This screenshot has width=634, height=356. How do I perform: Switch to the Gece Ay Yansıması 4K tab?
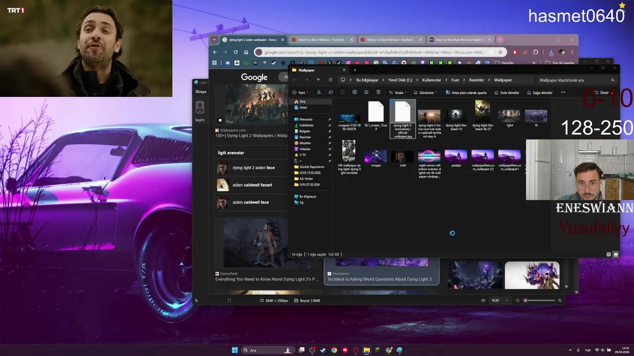tap(460, 40)
